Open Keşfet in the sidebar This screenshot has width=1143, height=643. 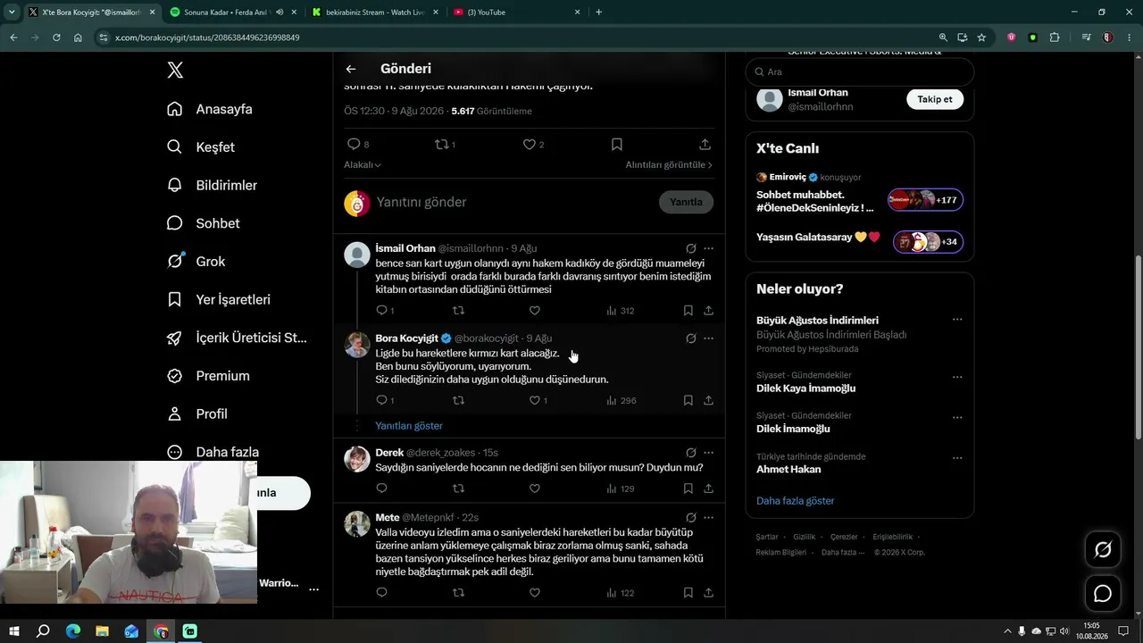(201, 147)
